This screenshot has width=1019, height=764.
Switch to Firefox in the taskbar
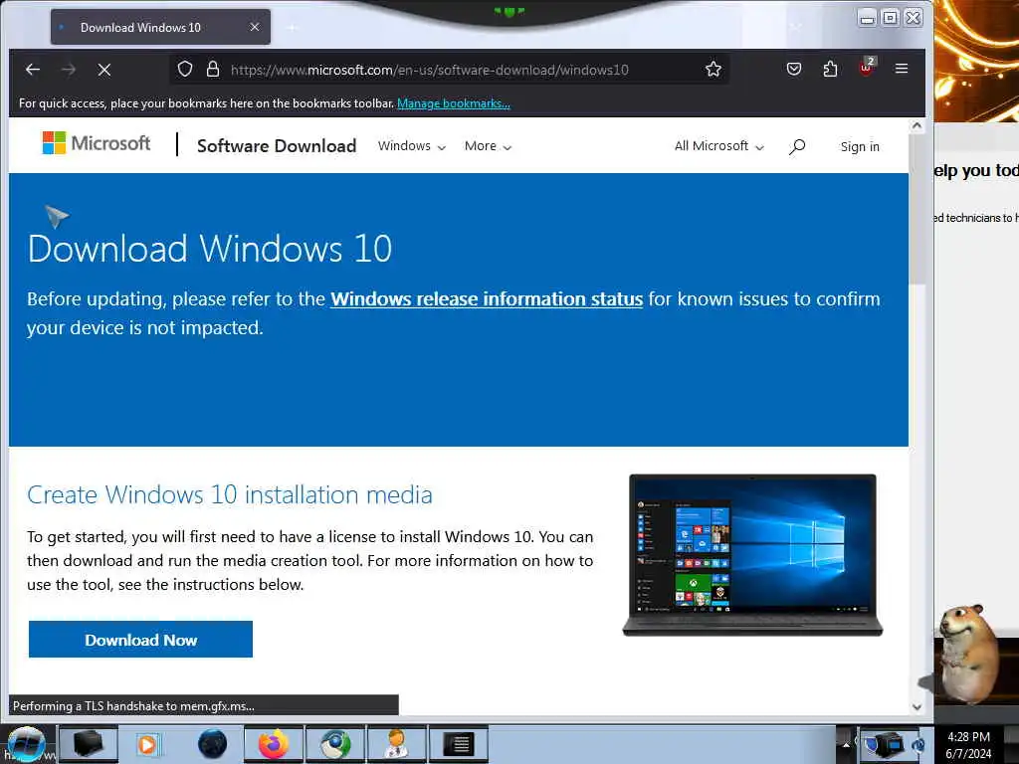(x=273, y=744)
